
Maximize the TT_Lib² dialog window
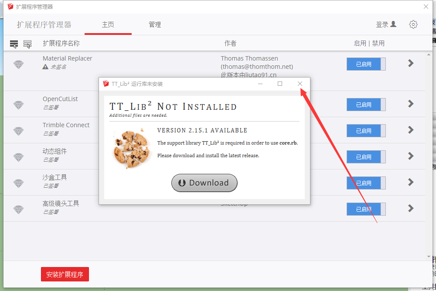(280, 84)
